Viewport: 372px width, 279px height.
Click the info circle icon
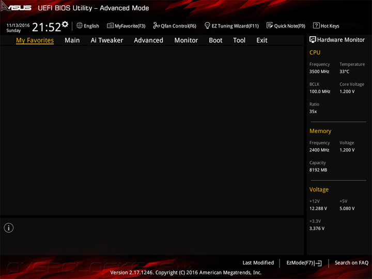pyautogui.click(x=9, y=228)
